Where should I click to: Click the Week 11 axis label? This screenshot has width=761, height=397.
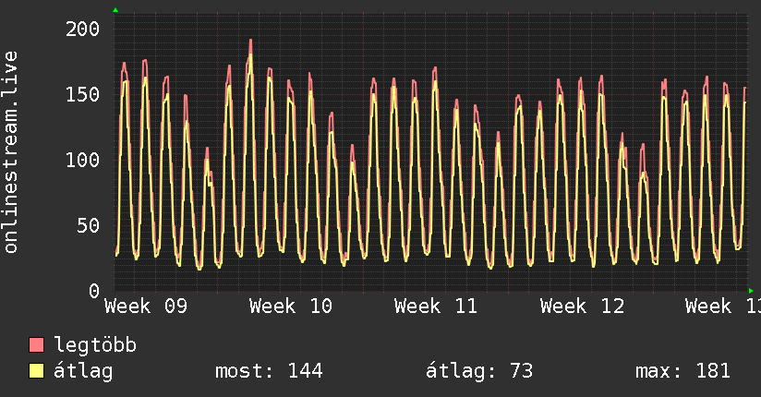436,307
